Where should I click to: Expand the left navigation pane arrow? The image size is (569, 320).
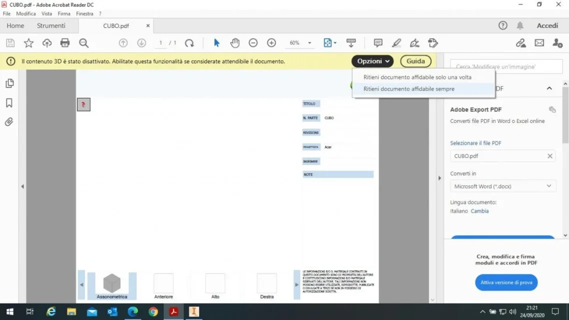(x=22, y=186)
